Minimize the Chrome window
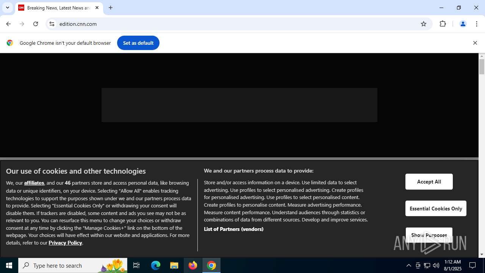 click(441, 8)
